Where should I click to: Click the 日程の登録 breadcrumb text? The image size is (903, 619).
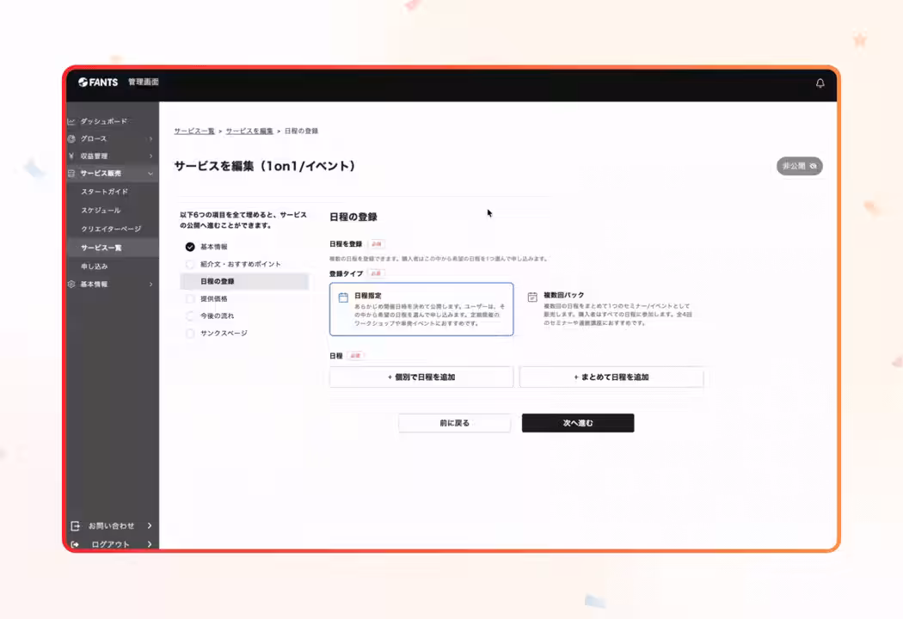pyautogui.click(x=301, y=132)
